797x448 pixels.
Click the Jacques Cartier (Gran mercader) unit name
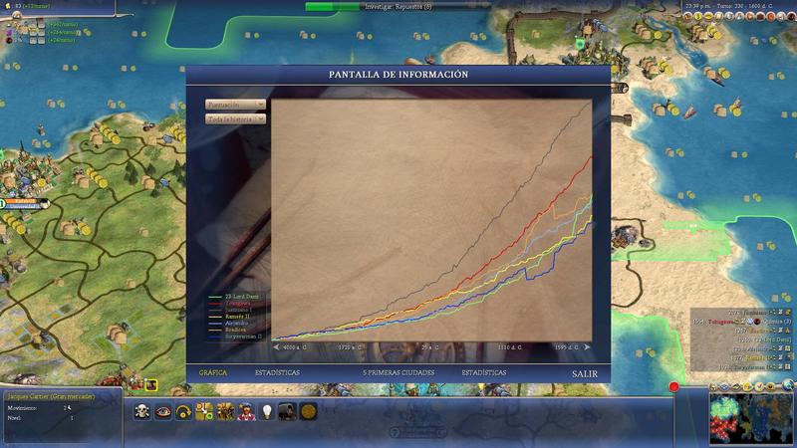click(51, 396)
